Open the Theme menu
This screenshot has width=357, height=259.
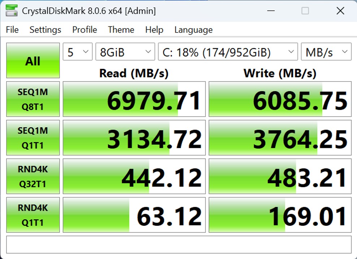click(x=121, y=30)
